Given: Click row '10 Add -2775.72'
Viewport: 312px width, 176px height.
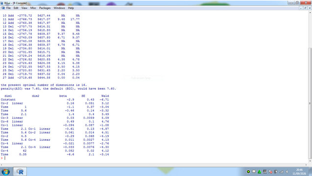Looking at the screenshot, I should pyautogui.click(x=41, y=16).
